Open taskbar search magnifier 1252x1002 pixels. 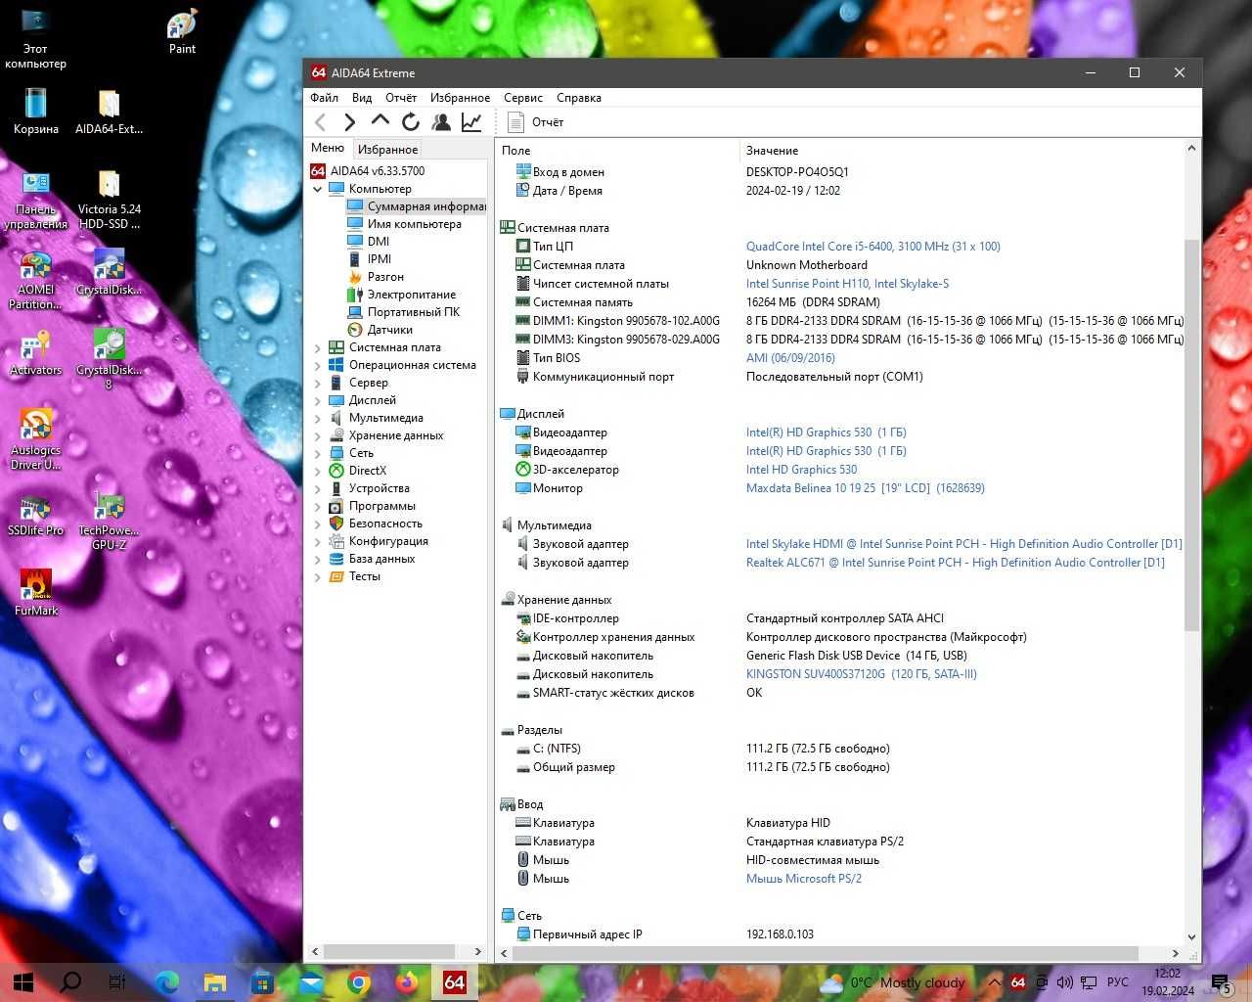pyautogui.click(x=70, y=982)
